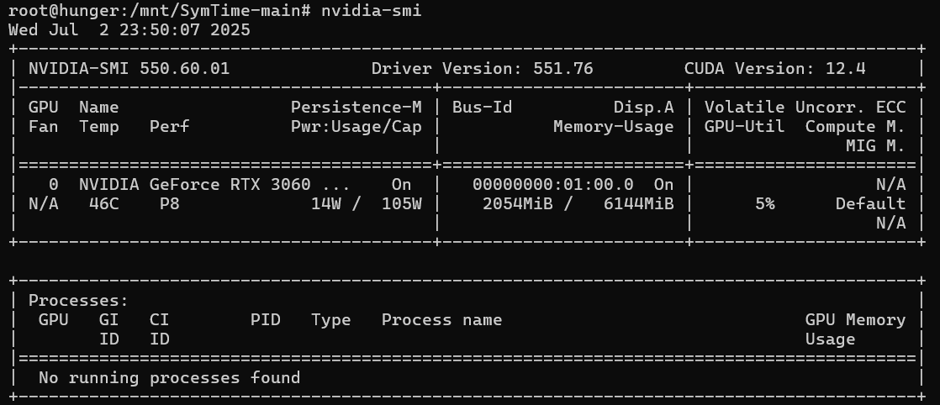This screenshot has width=940, height=405.
Task: Select the Process name column header
Action: pyautogui.click(x=441, y=319)
